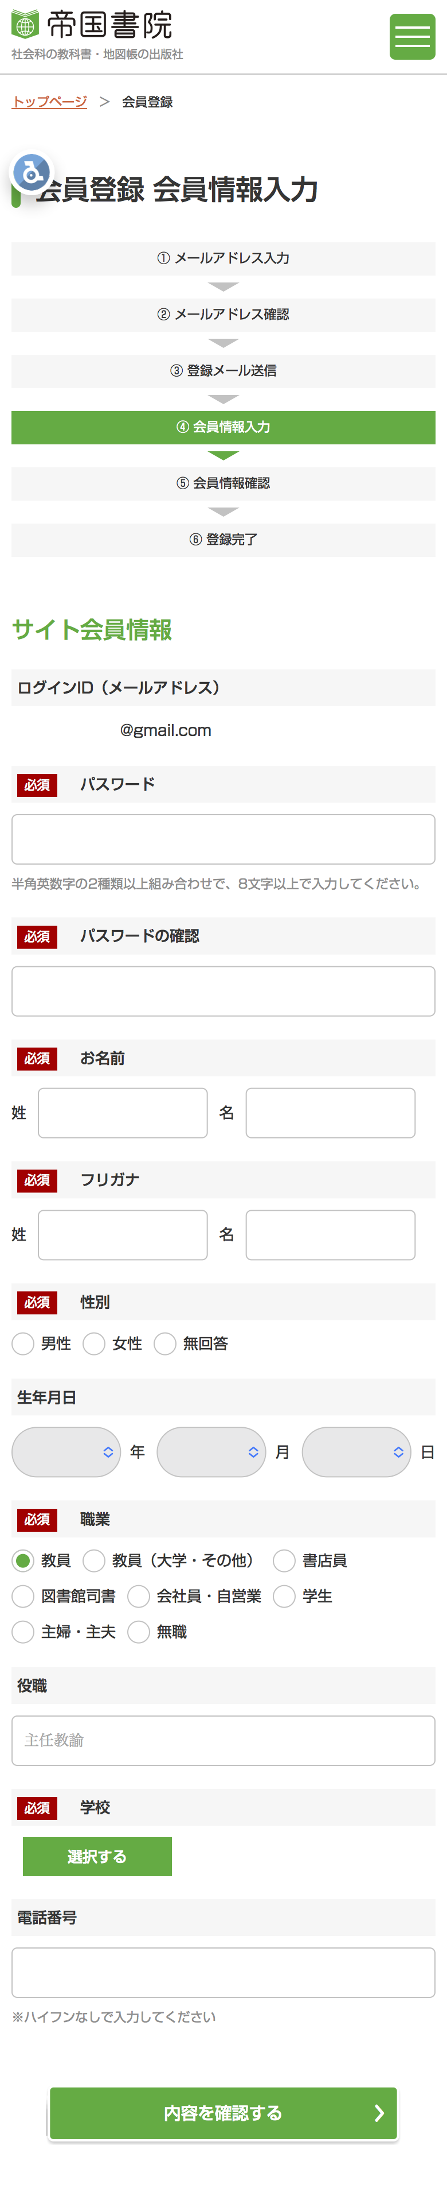Select the 女性 gender option
Screen dimensions: 447x2196
pyautogui.click(x=95, y=1343)
